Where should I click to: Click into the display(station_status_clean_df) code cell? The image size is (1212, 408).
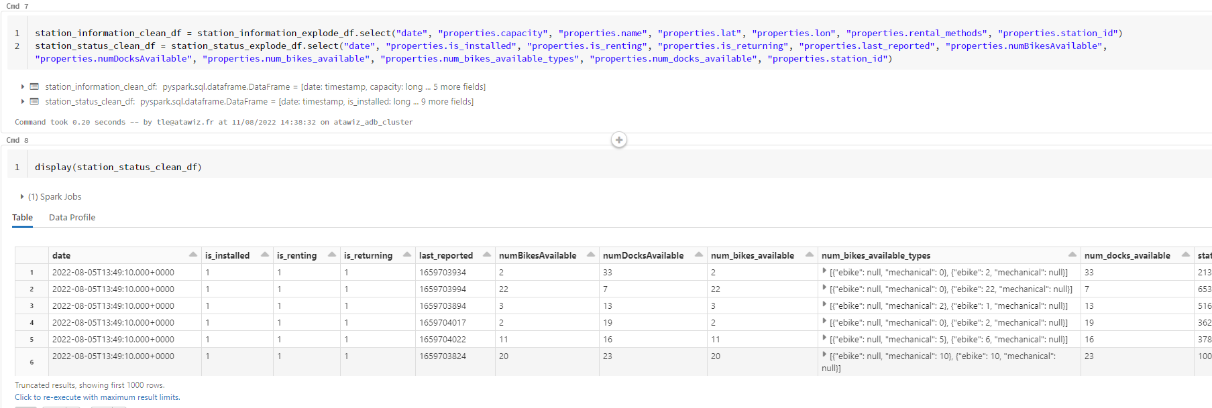coord(402,167)
